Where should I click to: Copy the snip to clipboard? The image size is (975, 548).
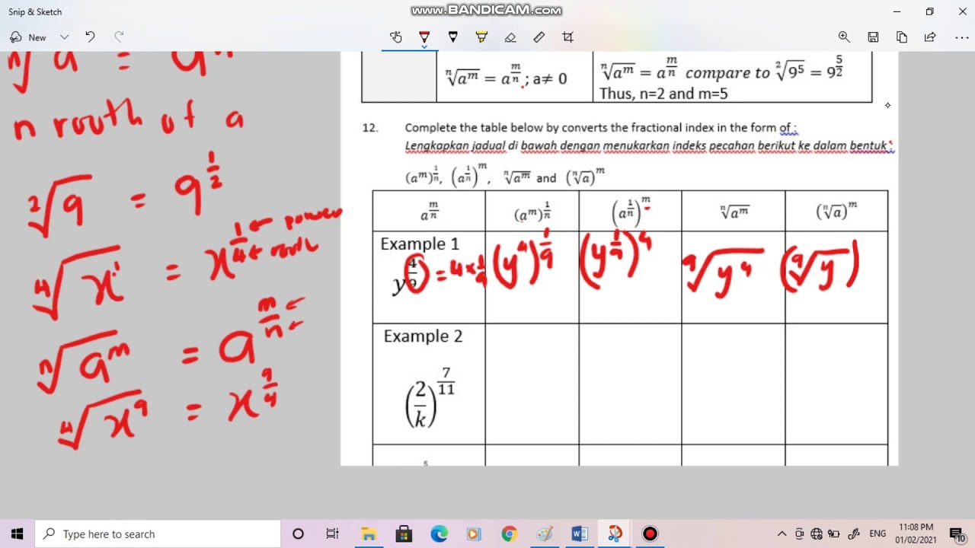902,37
